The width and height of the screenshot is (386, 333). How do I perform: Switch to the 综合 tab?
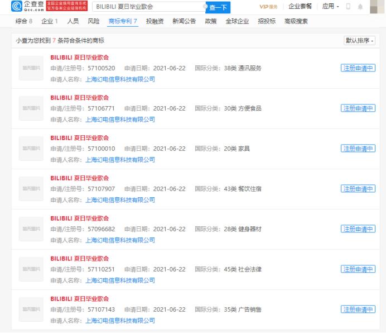click(x=23, y=21)
